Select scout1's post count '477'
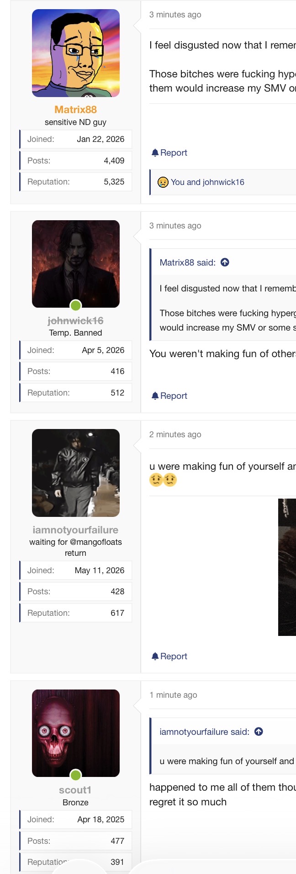 click(x=117, y=841)
